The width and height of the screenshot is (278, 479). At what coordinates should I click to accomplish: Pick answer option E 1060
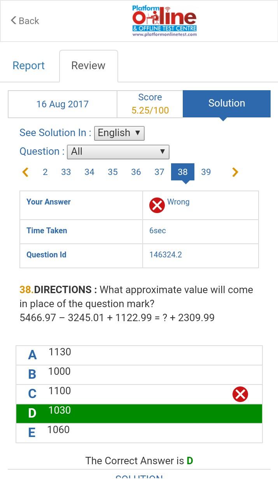pos(139,433)
